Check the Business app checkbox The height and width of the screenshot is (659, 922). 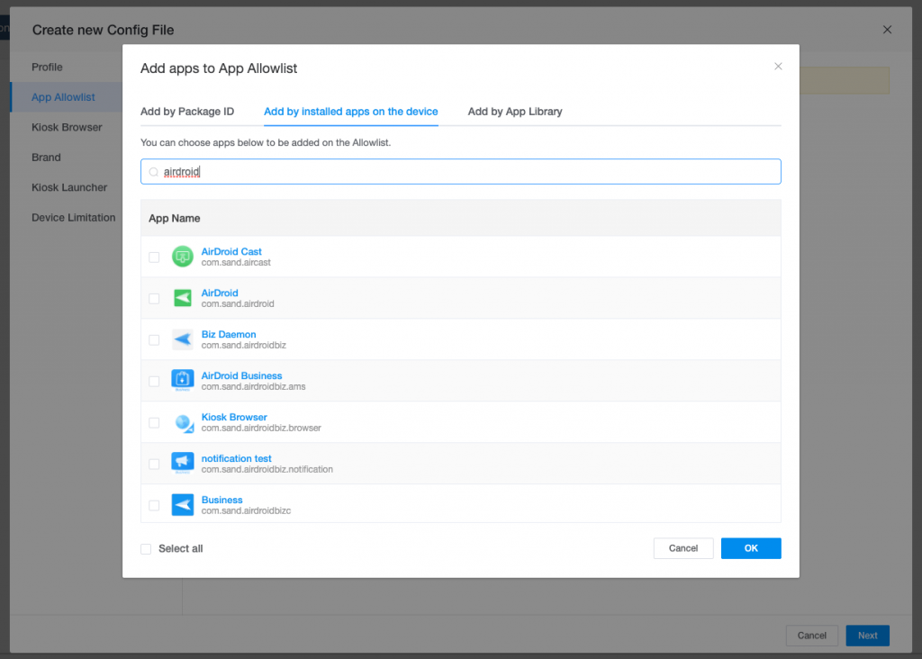click(154, 505)
